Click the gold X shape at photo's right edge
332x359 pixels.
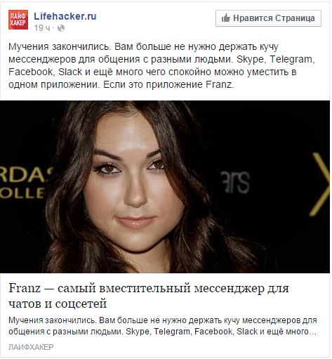(x=319, y=184)
